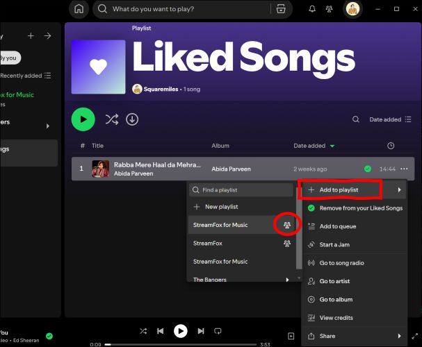The image size is (422, 347).
Task: Select View credits option
Action: coord(355,318)
